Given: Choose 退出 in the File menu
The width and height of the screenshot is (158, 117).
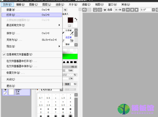Looking at the screenshot, I should point(32,86).
